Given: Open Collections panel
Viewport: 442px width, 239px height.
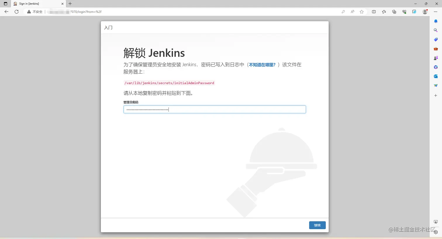Looking at the screenshot, I should [394, 12].
